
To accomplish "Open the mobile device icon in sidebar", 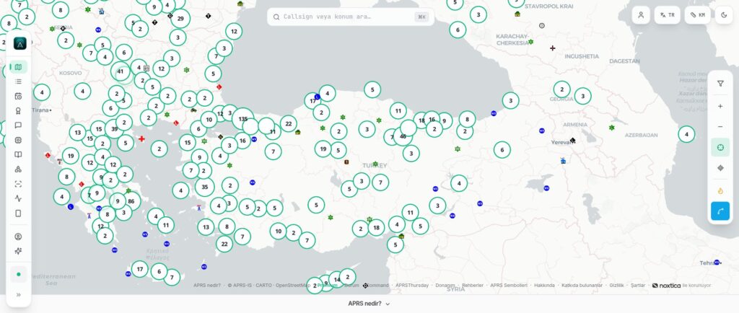I will tap(18, 213).
